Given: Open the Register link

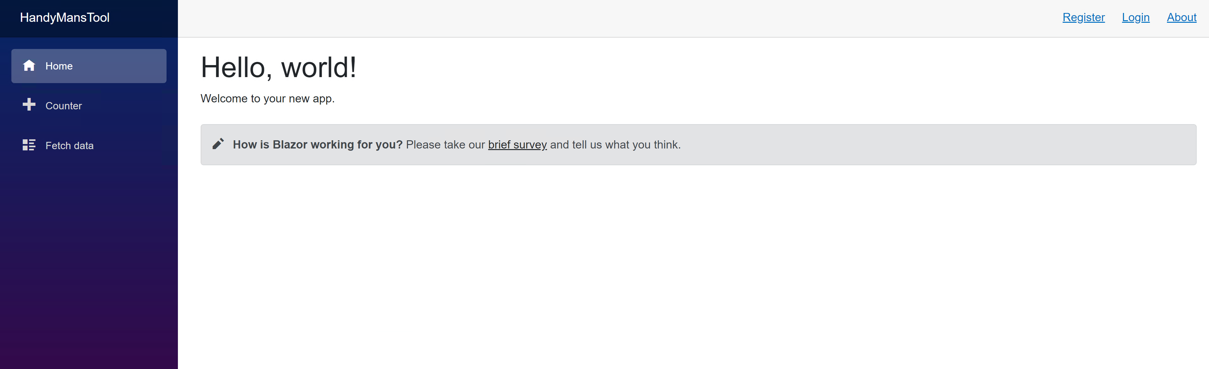Looking at the screenshot, I should (1083, 17).
